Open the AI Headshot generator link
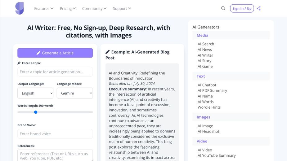Screen dimensions: 287x161 click(x=208, y=131)
